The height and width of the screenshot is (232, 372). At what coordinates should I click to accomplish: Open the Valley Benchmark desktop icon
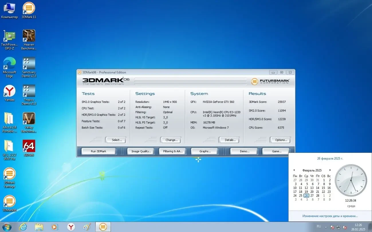pyautogui.click(x=29, y=119)
